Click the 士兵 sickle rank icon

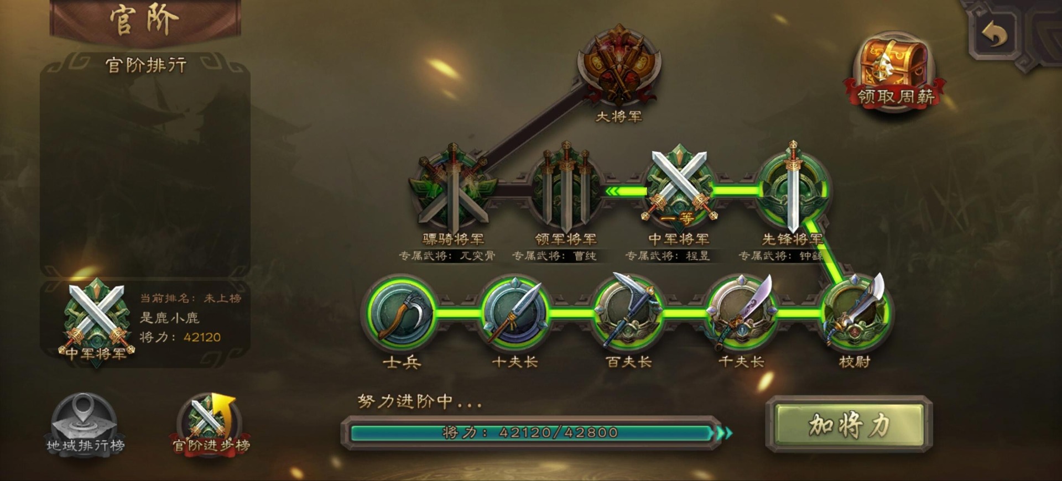(x=400, y=313)
